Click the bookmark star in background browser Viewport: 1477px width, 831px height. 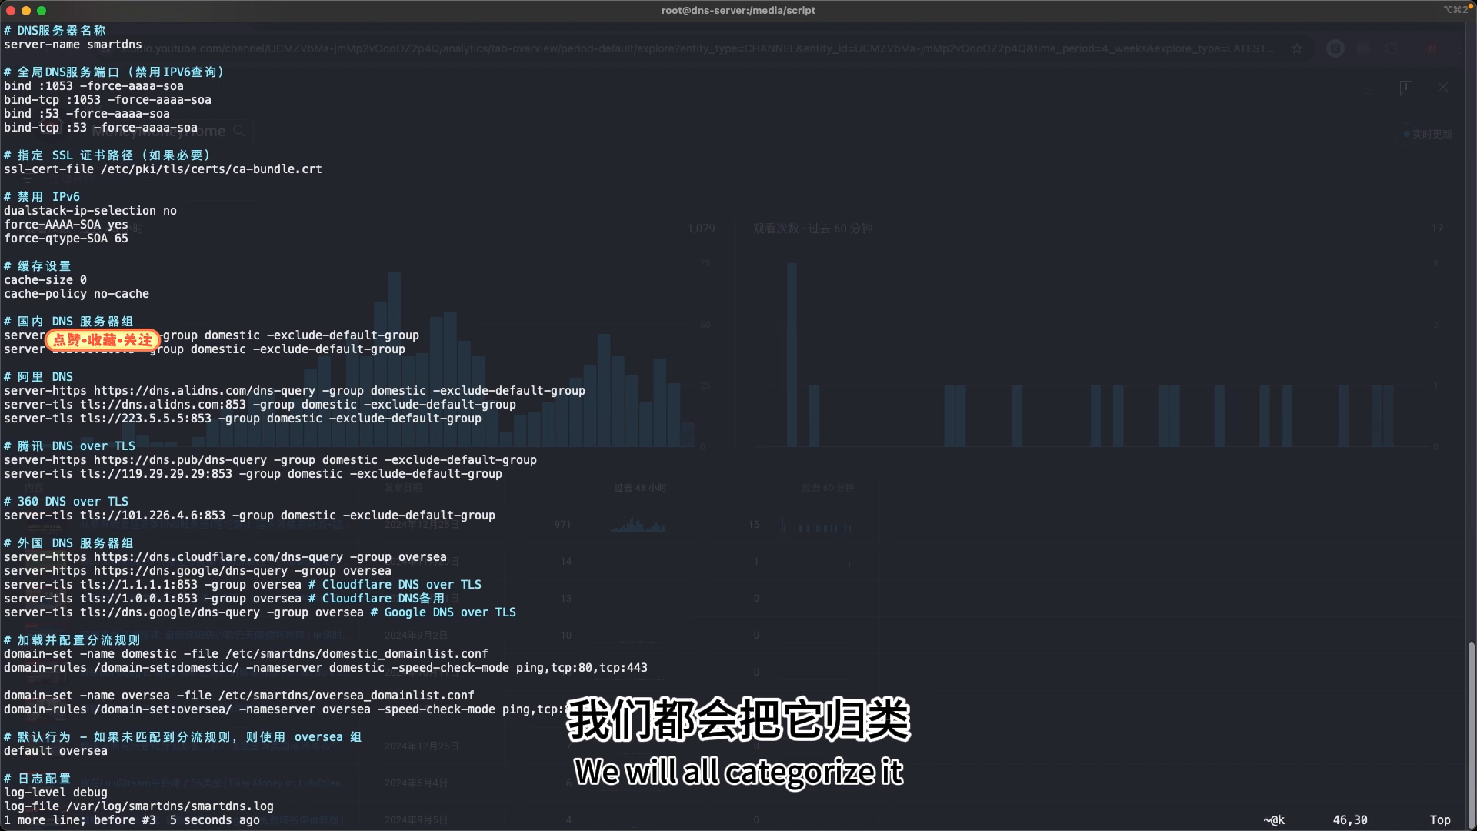tap(1297, 48)
